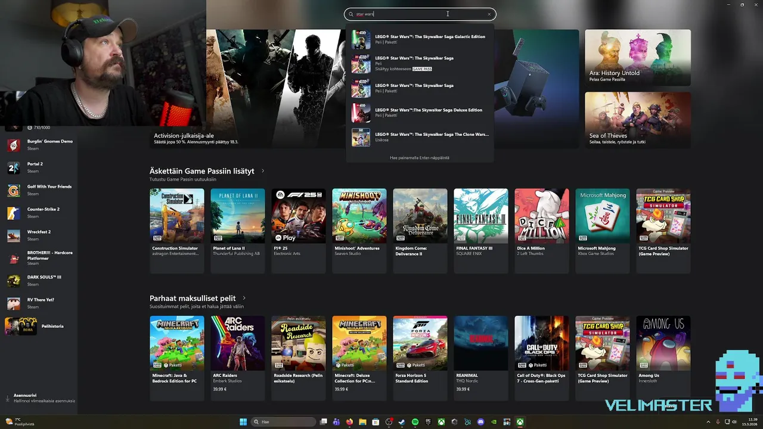
Task: Open the REANIMAL game card
Action: click(481, 357)
